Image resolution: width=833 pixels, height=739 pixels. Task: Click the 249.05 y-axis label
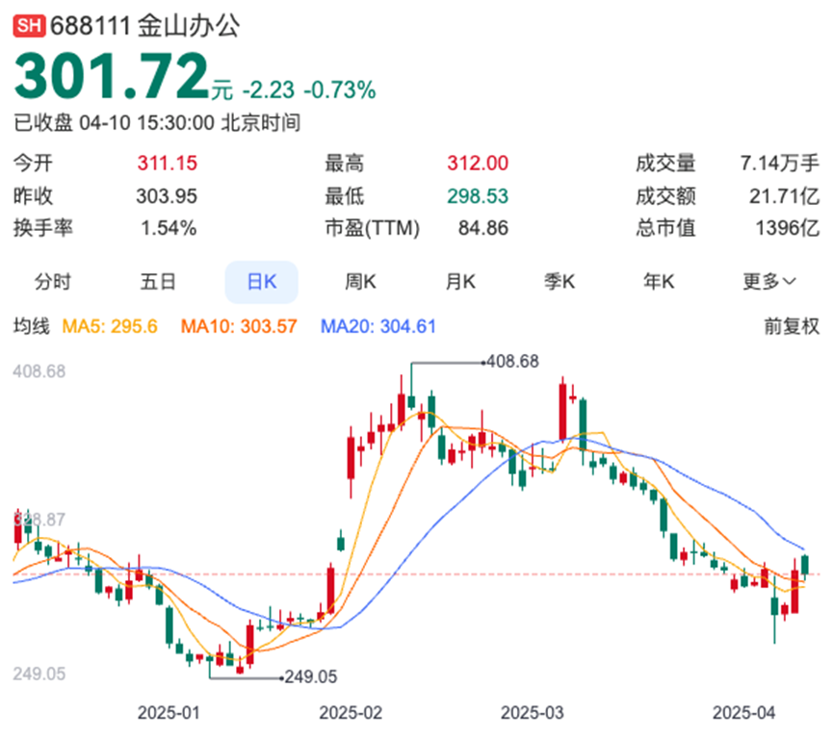[39, 674]
